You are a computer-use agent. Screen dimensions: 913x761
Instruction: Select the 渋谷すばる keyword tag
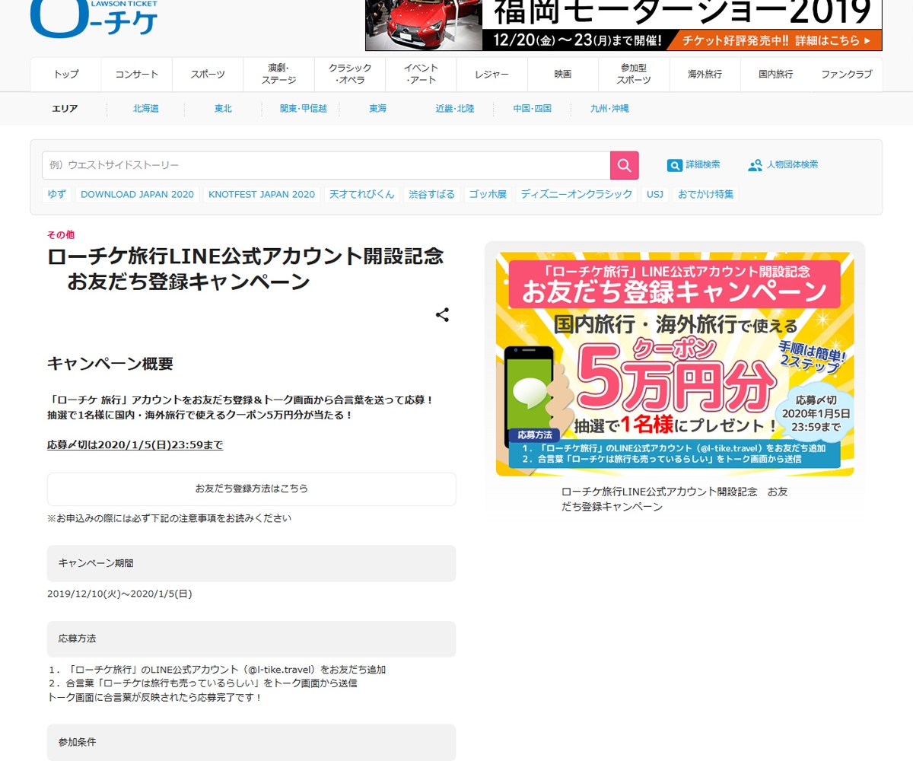pyautogui.click(x=432, y=194)
